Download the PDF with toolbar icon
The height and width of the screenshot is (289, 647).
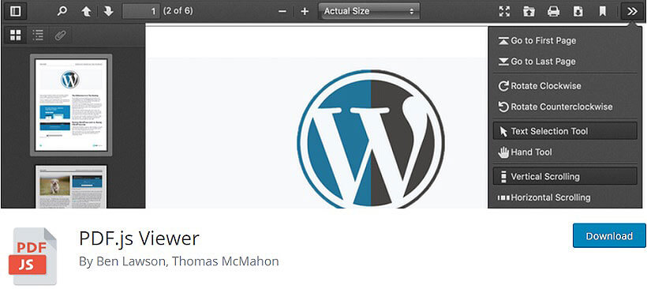(x=578, y=11)
